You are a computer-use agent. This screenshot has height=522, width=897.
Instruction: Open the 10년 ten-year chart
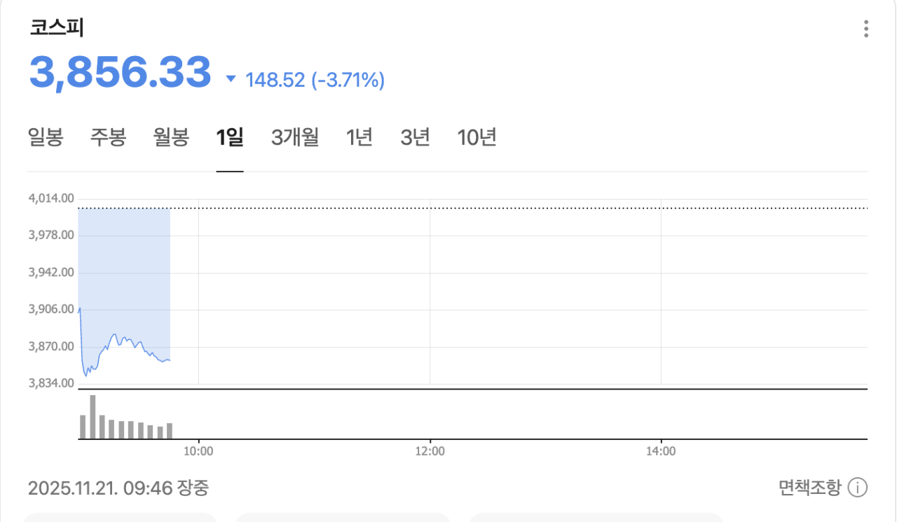click(477, 137)
